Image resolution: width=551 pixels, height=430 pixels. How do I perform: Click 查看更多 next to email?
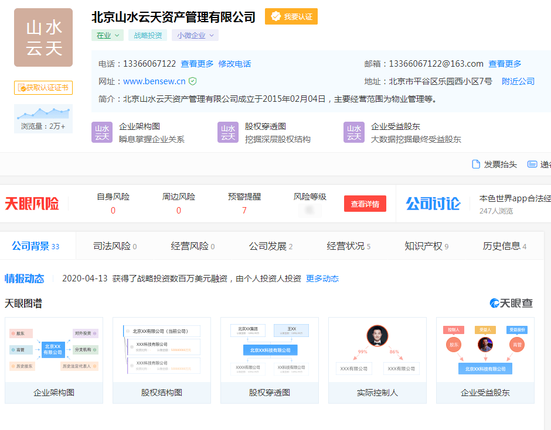click(505, 64)
